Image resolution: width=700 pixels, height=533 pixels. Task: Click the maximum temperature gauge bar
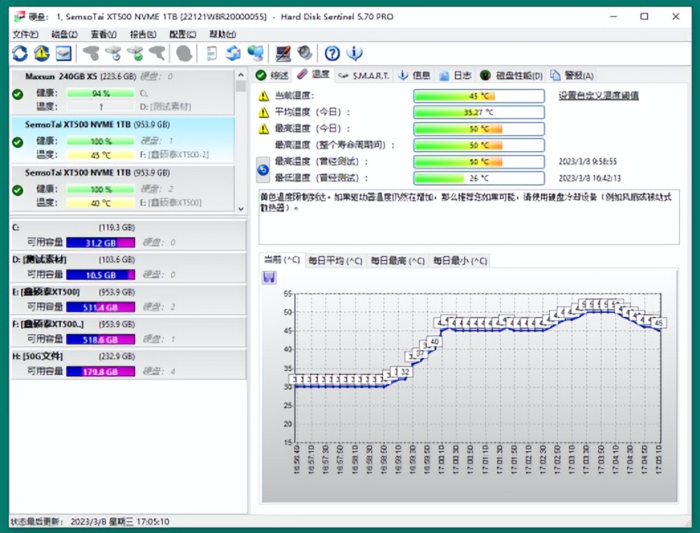click(x=477, y=129)
